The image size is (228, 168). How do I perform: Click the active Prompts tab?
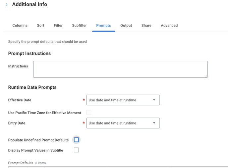[103, 26]
